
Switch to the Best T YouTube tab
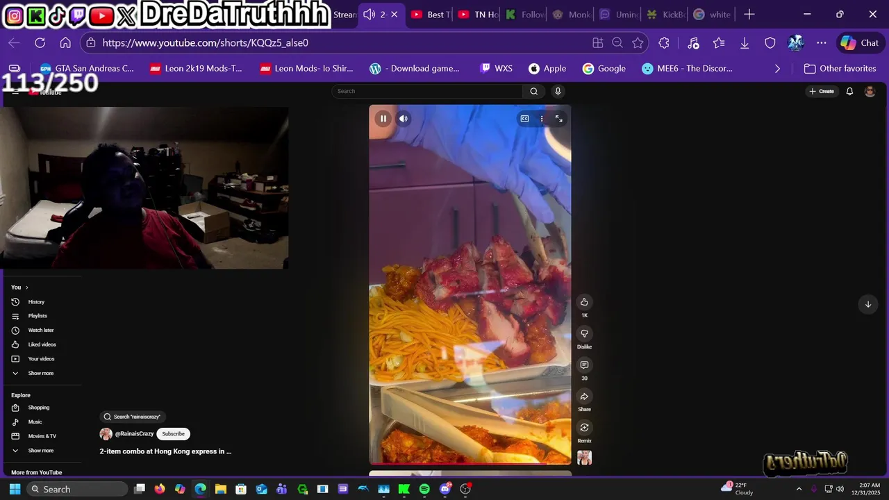coord(430,15)
